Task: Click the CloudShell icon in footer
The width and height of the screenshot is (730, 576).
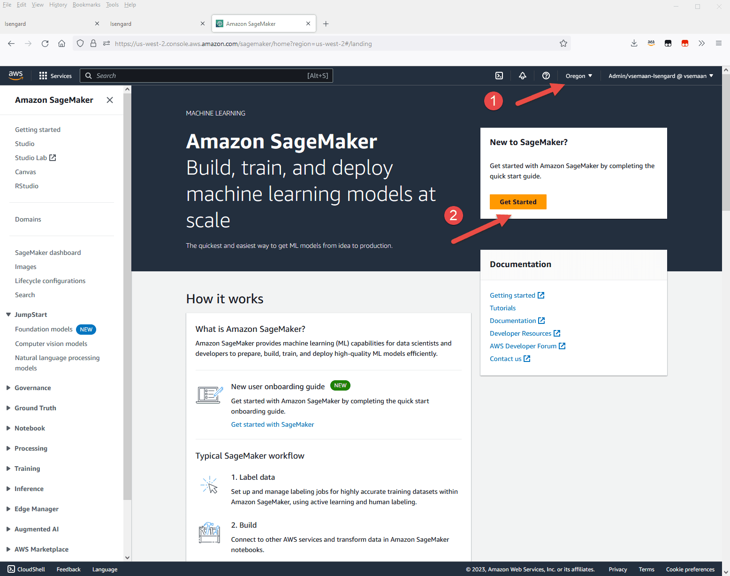Action: (11, 569)
